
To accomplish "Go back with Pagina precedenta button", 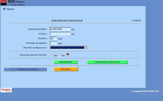I will coord(25,69).
